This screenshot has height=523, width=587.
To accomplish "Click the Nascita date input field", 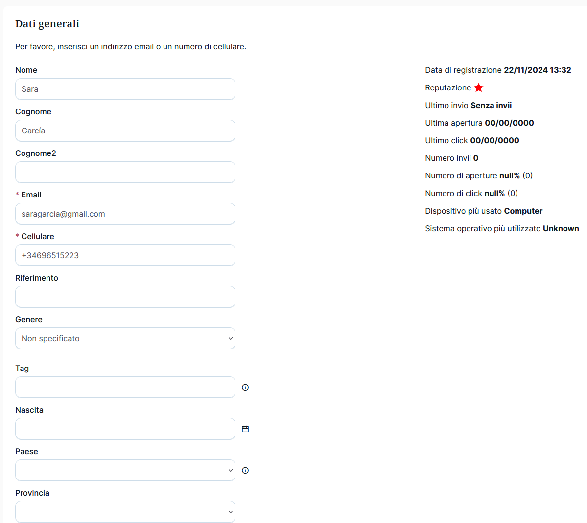I will click(125, 429).
